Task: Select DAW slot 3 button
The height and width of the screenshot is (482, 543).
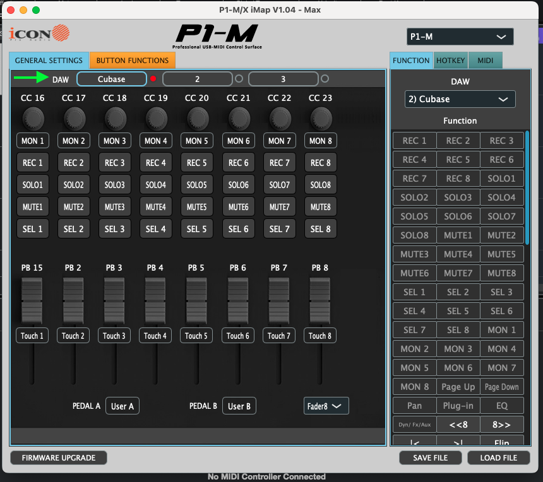Action: (283, 79)
